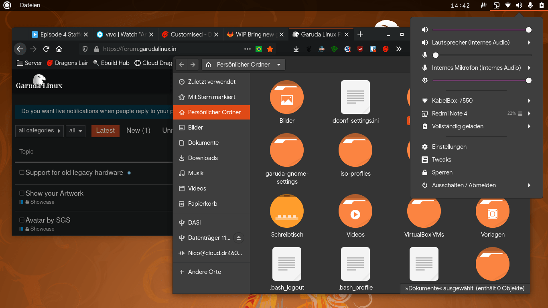Screen dimensions: 548x308
Task: Open Firefox home page button
Action: tap(59, 49)
